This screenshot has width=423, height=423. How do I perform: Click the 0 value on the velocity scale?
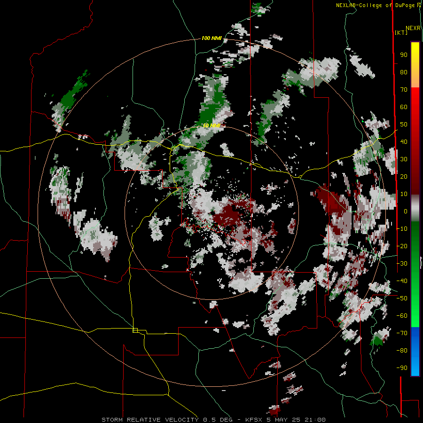[x=406, y=211]
